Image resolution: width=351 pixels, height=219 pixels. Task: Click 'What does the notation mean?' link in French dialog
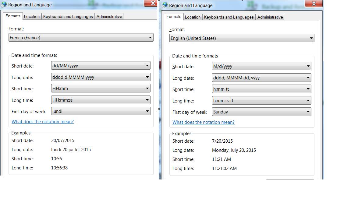pos(42,122)
